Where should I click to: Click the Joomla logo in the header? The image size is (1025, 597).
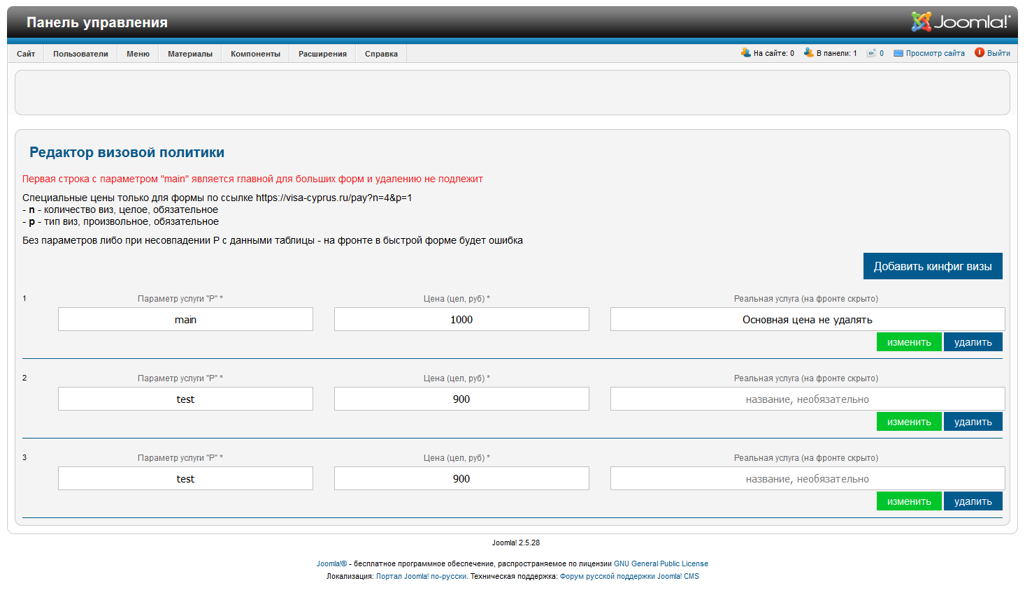pos(961,22)
